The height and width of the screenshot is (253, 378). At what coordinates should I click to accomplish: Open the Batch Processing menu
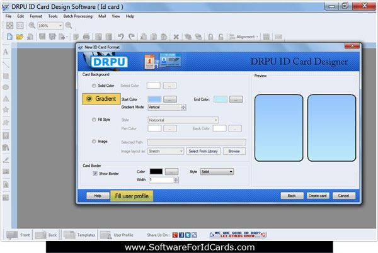(x=77, y=16)
